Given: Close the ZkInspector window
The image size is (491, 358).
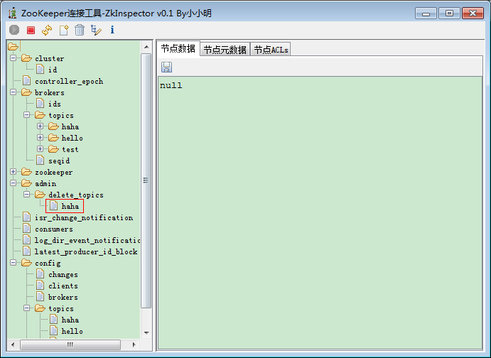Looking at the screenshot, I should click(473, 13).
